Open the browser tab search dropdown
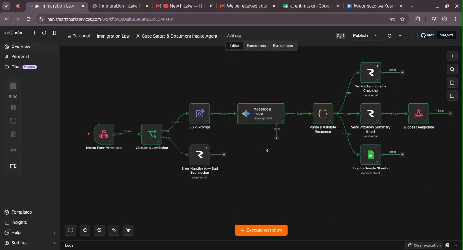Image resolution: width=463 pixels, height=250 pixels. [6, 6]
